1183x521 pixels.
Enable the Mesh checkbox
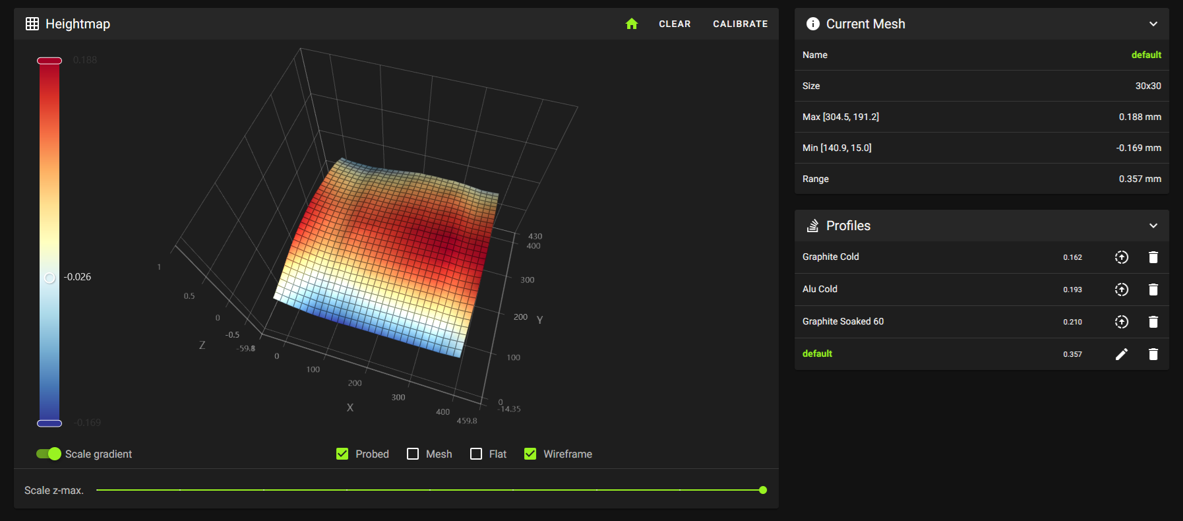413,454
